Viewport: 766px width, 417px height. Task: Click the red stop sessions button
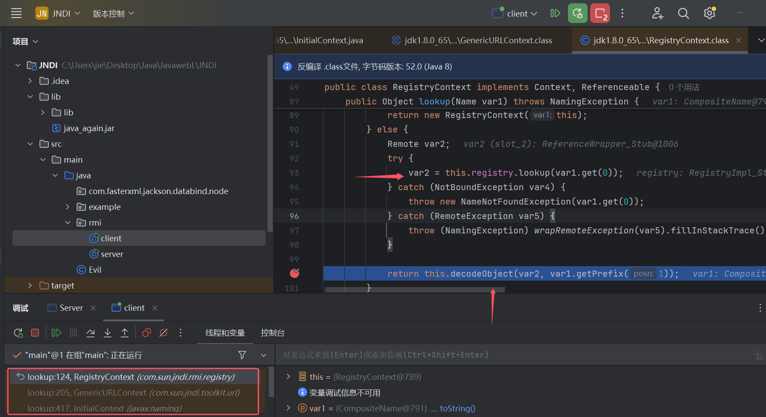[x=600, y=13]
